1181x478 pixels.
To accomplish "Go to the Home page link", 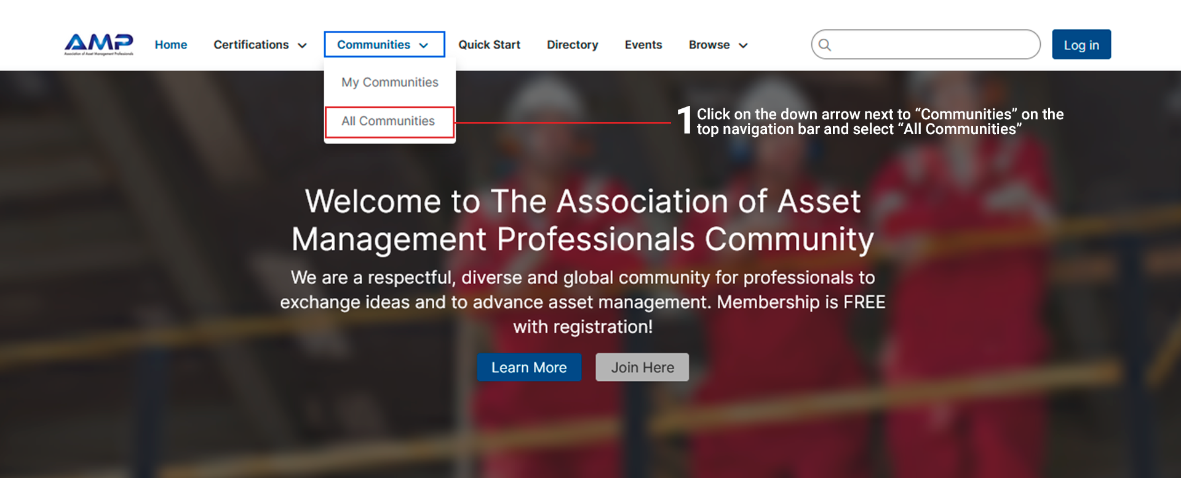I will pos(171,45).
